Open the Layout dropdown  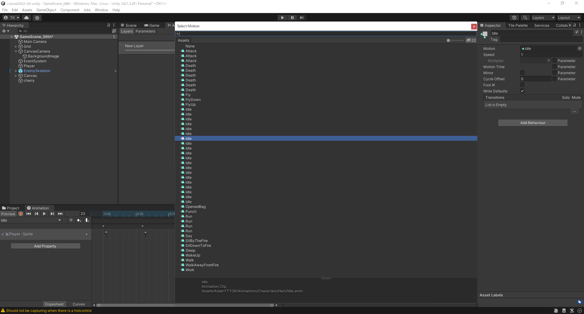click(x=569, y=18)
